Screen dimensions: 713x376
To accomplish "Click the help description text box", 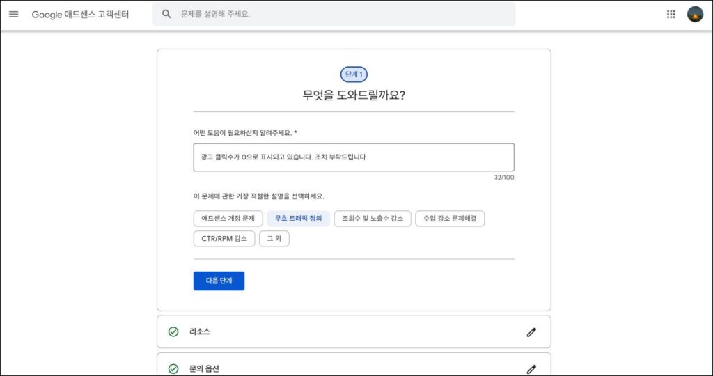I will [x=354, y=157].
